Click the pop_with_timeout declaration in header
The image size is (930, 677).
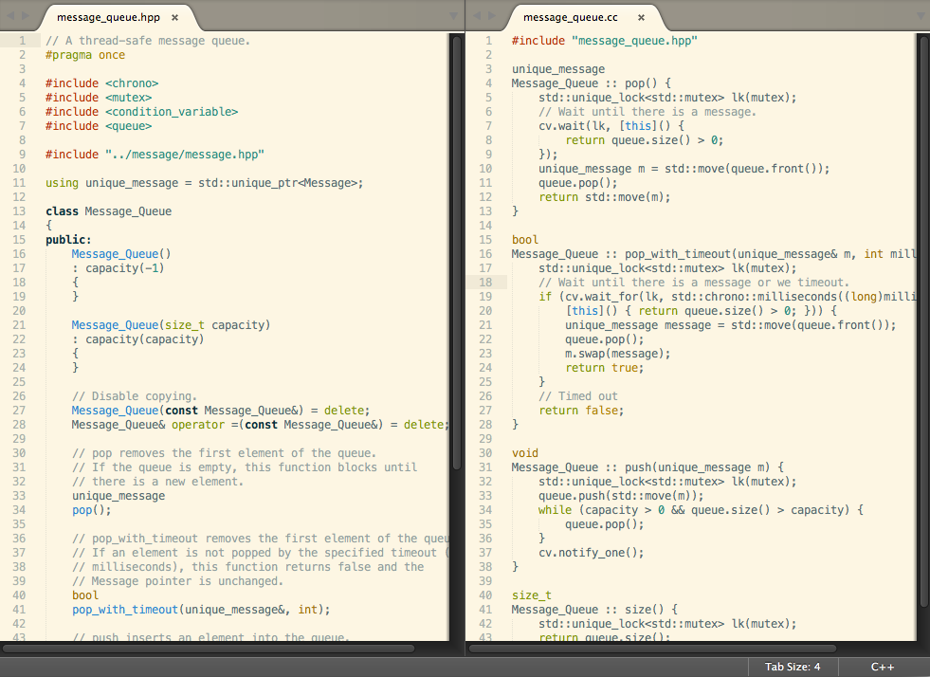124,610
